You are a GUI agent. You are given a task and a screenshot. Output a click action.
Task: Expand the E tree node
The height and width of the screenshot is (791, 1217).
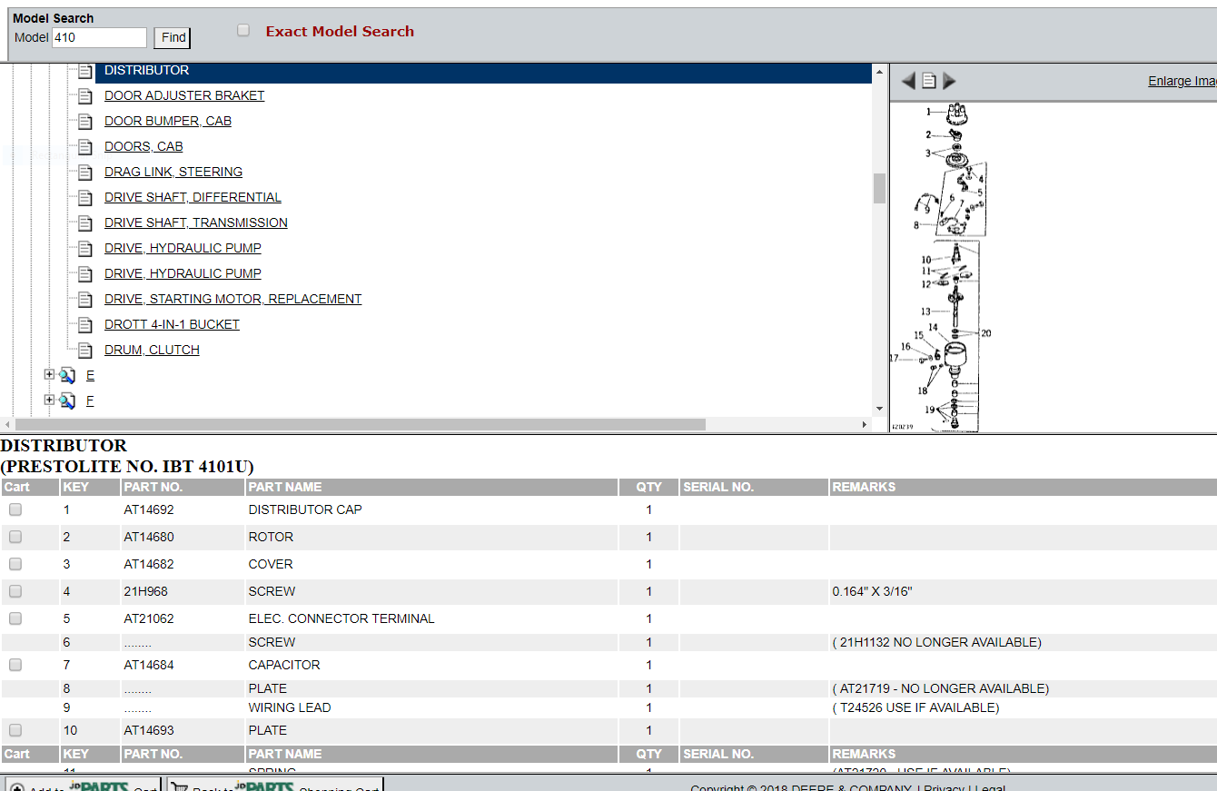tap(49, 374)
